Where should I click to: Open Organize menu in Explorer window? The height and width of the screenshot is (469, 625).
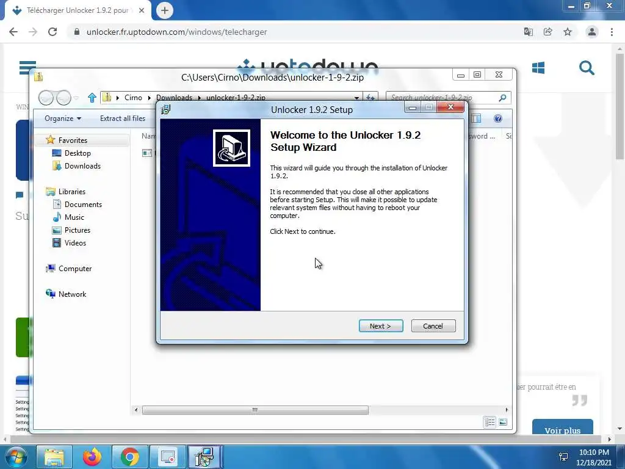[63, 118]
